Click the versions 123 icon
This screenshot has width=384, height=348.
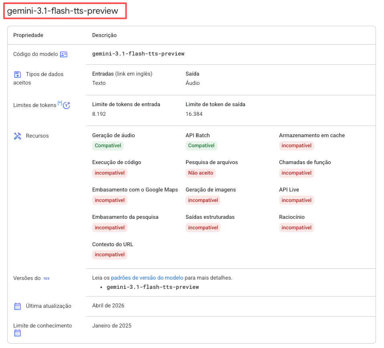pos(46,278)
